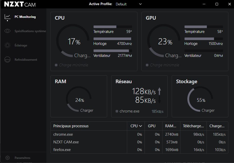Toggle GPU Charge minimale indicator

(147, 65)
